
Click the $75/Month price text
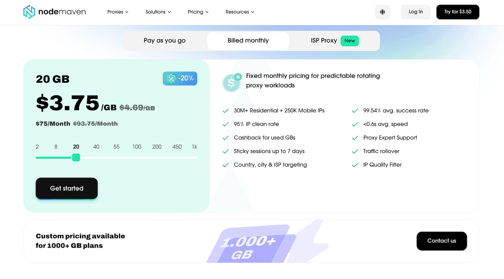(x=53, y=124)
